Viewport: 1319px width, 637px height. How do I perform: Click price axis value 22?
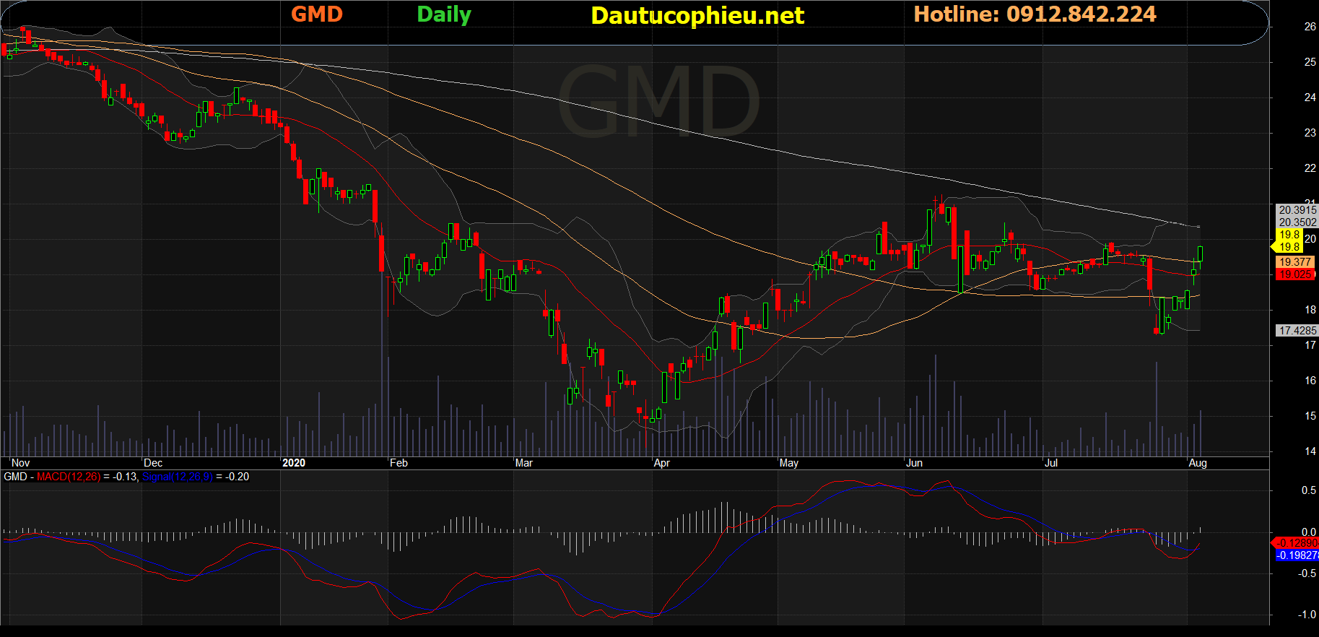click(1310, 168)
